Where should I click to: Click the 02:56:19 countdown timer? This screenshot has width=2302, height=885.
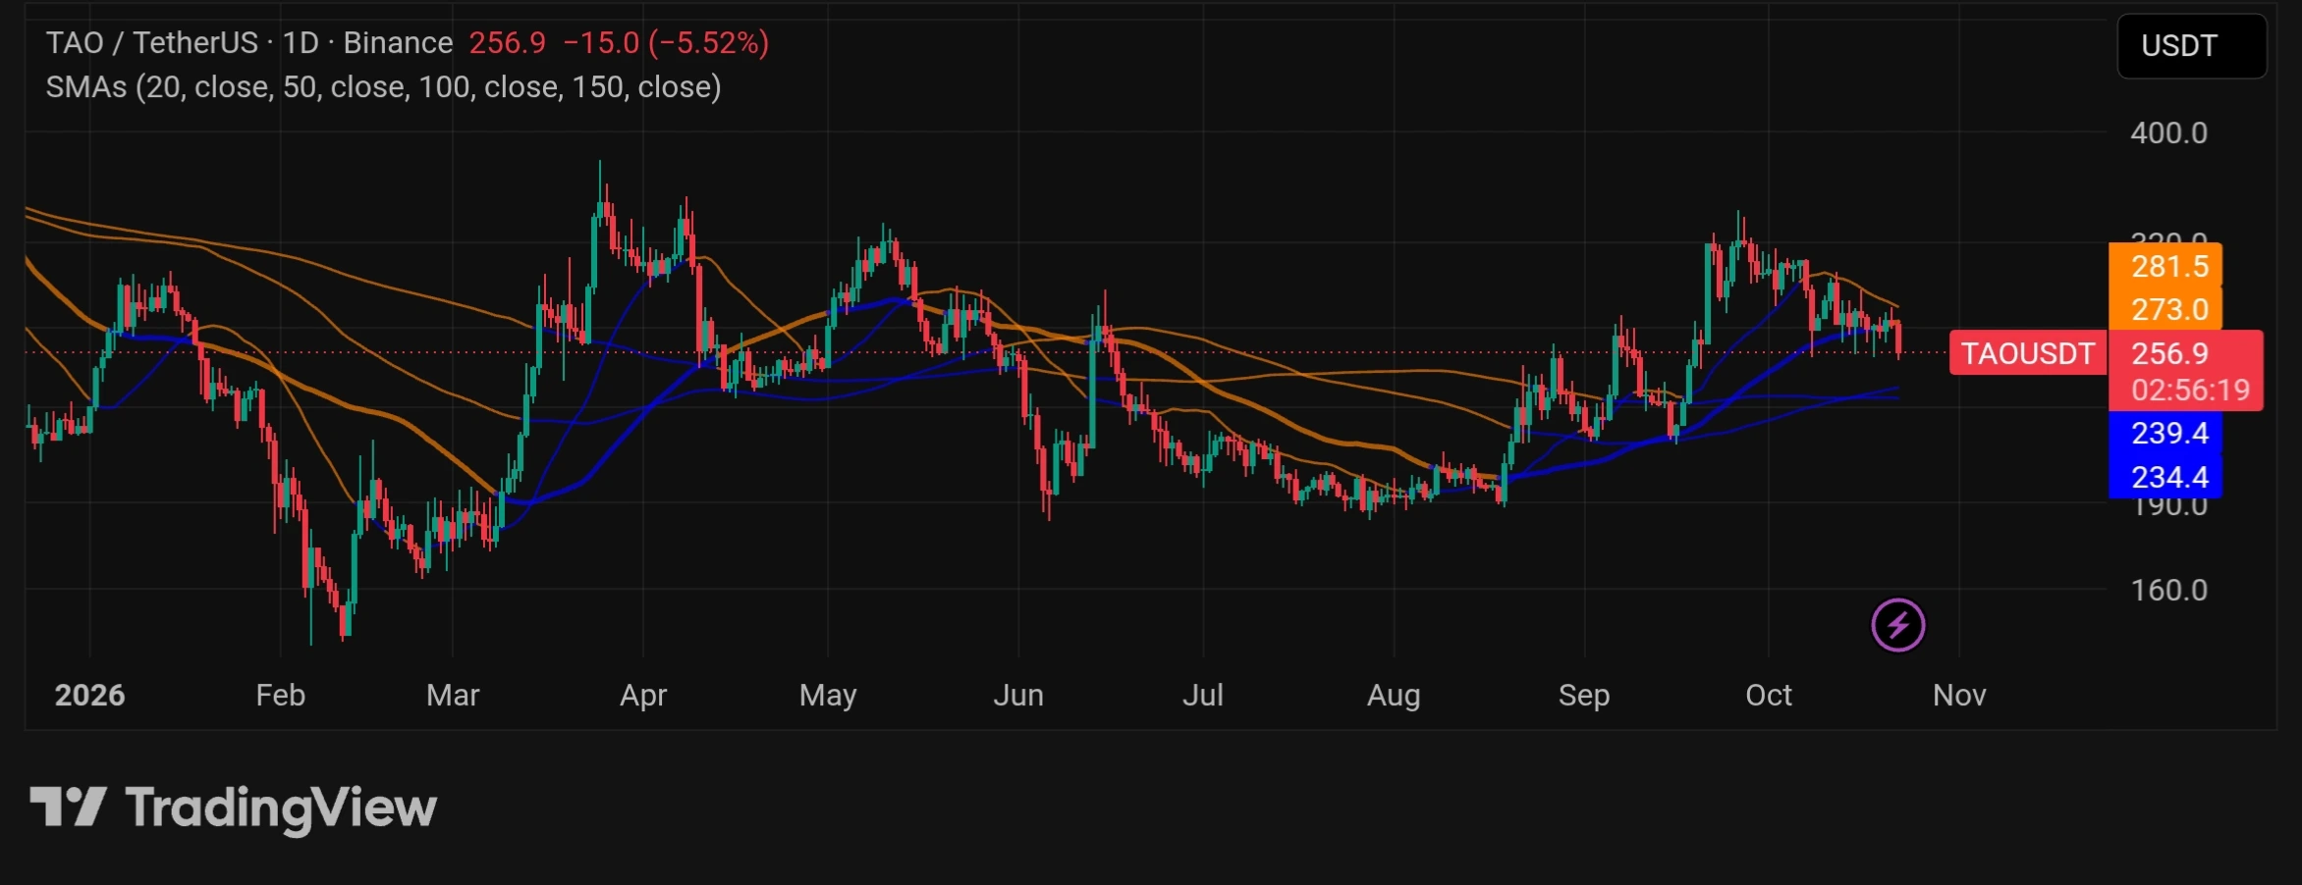point(2190,390)
